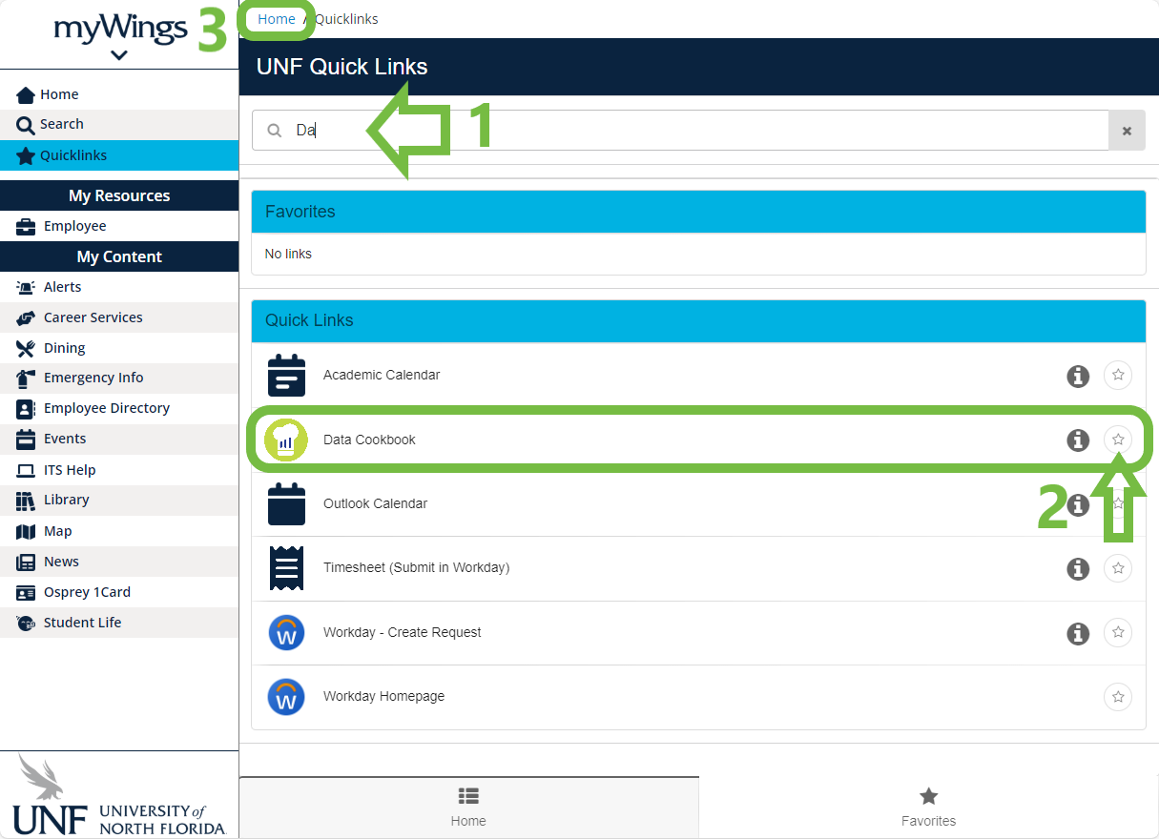Open Emergency Info in sidebar
The height and width of the screenshot is (839, 1159).
click(x=119, y=378)
